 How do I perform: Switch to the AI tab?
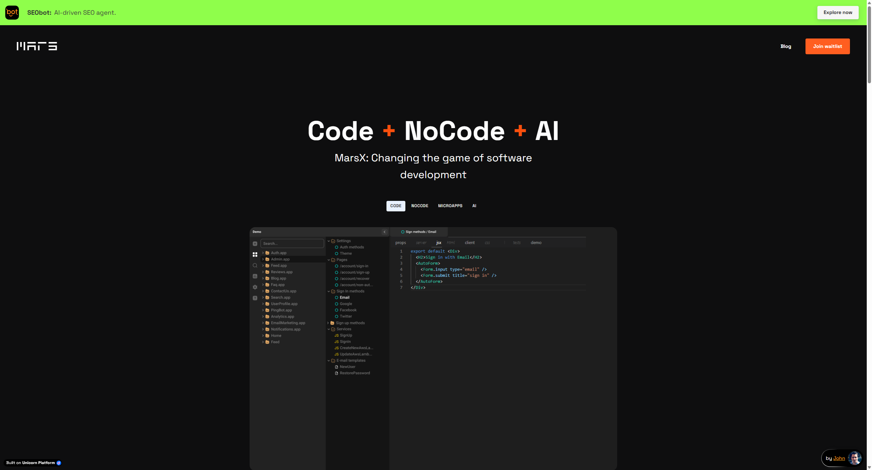(474, 206)
